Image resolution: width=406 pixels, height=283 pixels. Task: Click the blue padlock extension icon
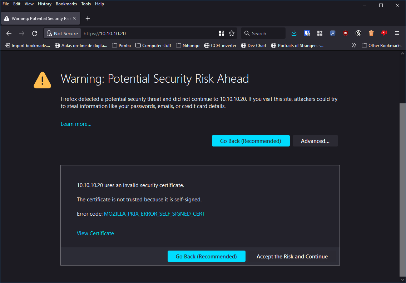[x=307, y=33]
